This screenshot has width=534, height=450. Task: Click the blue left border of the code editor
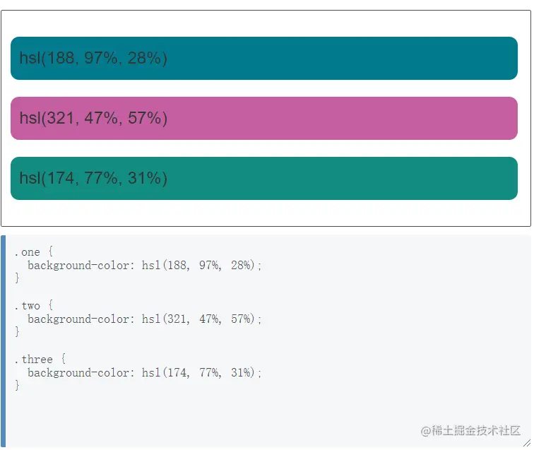(3, 341)
